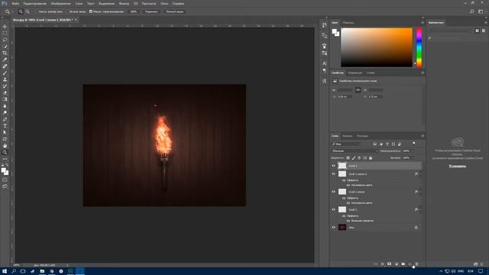Switch to the Каналы tab
This screenshot has height=275, width=489.
[347, 136]
